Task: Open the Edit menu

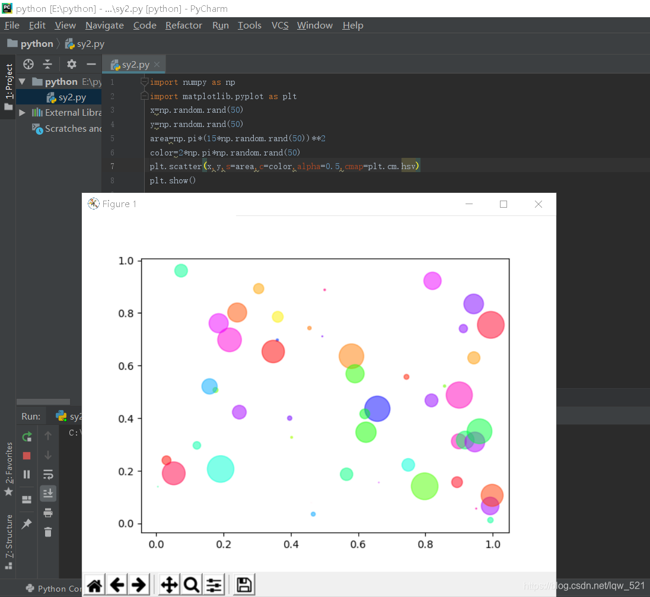Action: [x=37, y=26]
